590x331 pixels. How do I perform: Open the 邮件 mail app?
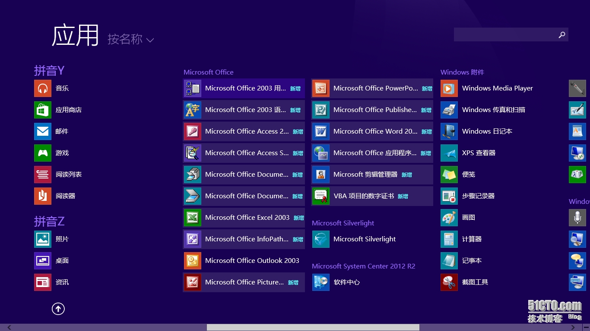51,131
